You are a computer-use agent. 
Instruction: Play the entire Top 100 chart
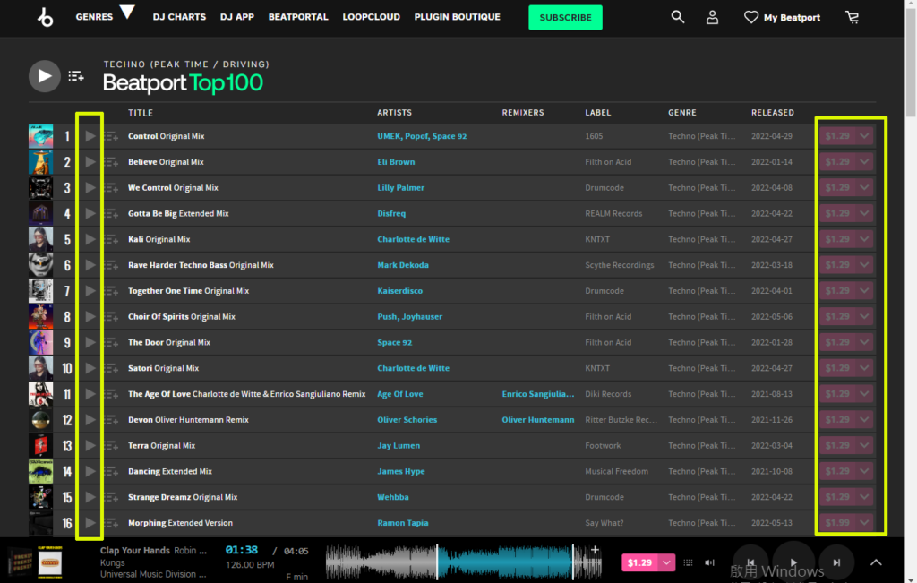point(45,76)
